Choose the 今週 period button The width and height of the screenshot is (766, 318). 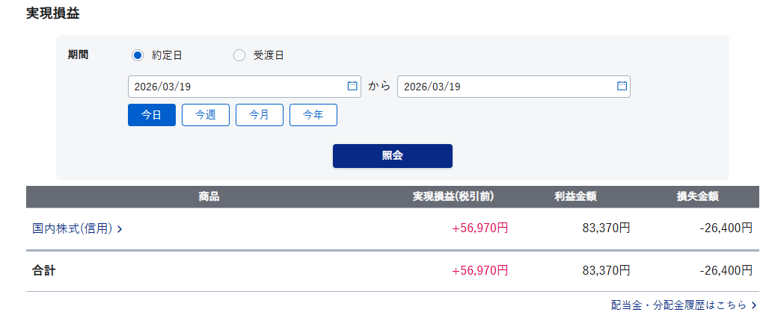[x=206, y=115]
